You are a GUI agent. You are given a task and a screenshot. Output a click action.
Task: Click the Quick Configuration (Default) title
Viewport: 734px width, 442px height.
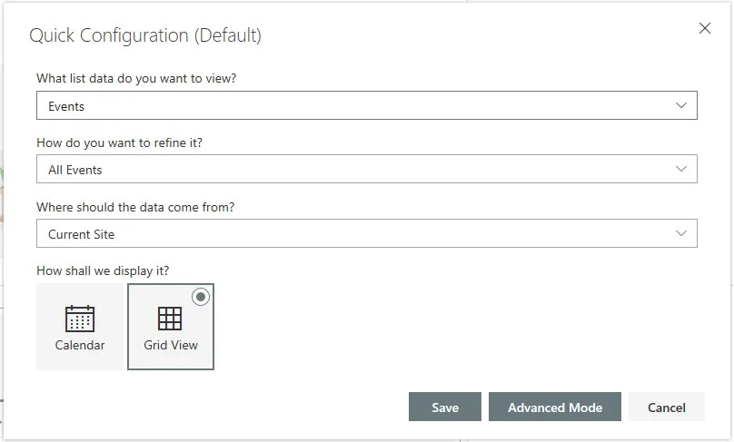click(145, 35)
